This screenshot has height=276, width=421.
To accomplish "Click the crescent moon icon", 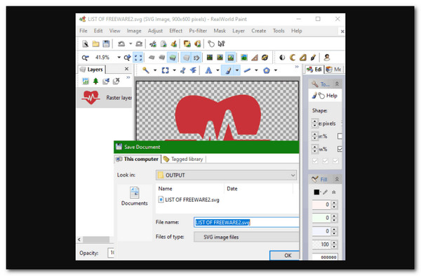I will 293,58.
